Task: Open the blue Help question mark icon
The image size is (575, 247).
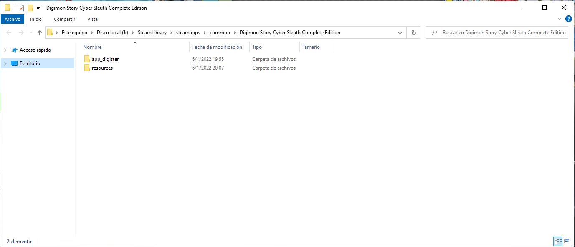Action: tap(568, 19)
